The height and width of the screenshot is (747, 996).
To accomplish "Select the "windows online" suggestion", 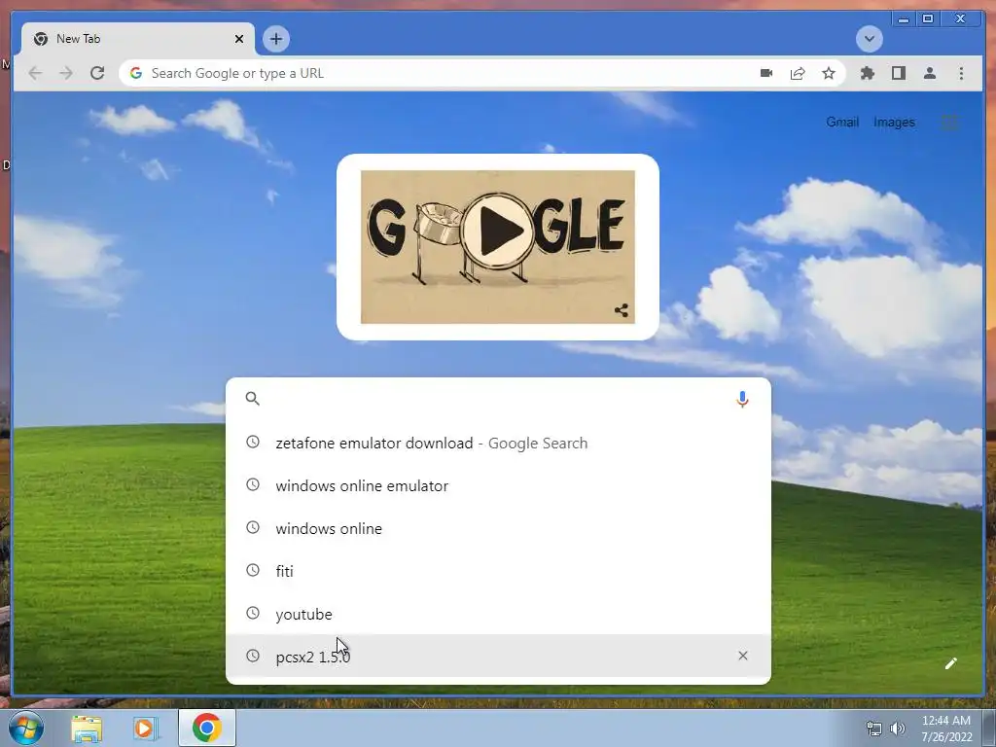I will point(498,528).
